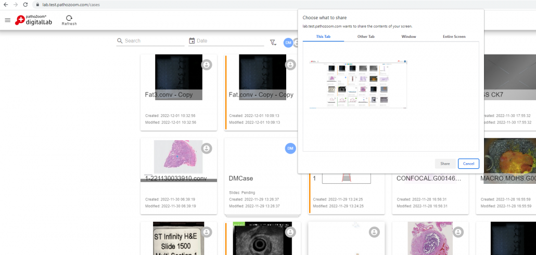Click the Share button
This screenshot has height=255, width=536.
(445, 164)
